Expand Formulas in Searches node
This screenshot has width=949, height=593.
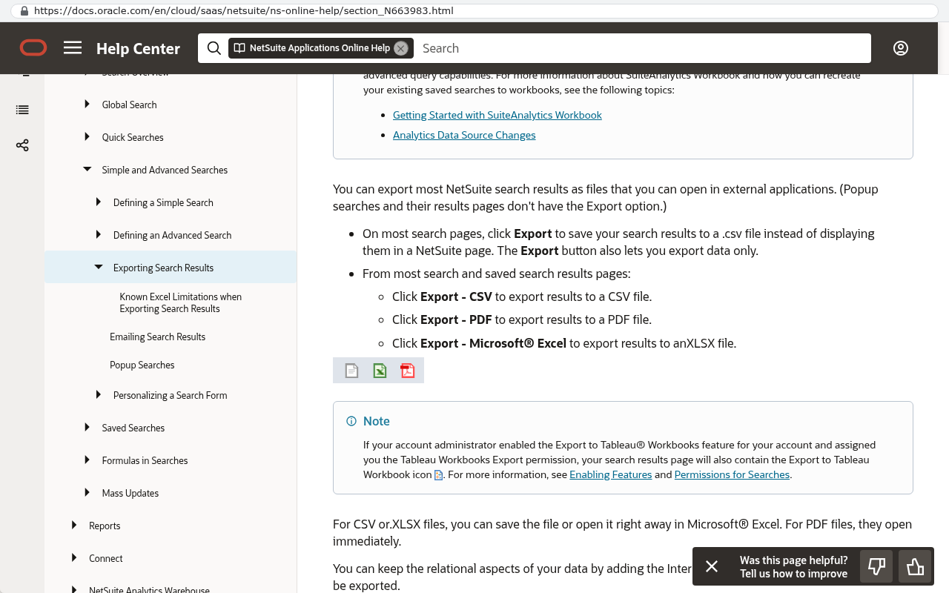pos(87,460)
